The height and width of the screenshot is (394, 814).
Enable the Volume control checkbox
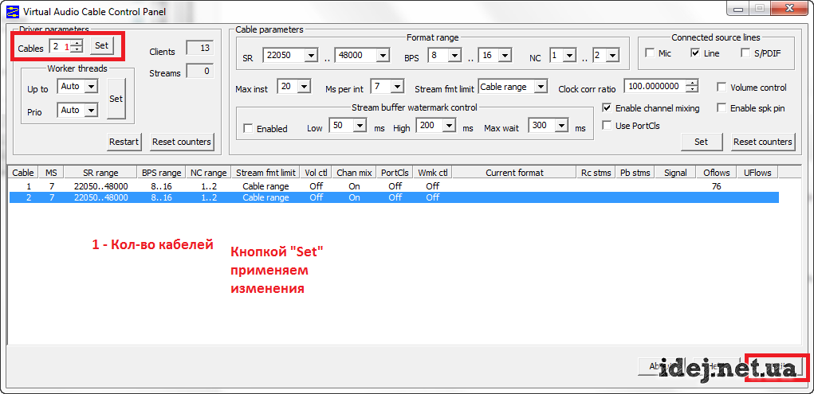click(x=721, y=87)
